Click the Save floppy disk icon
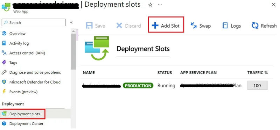This screenshot has width=280, height=130. click(89, 26)
